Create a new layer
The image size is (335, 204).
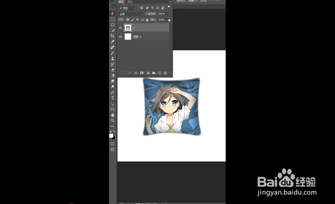(160, 73)
